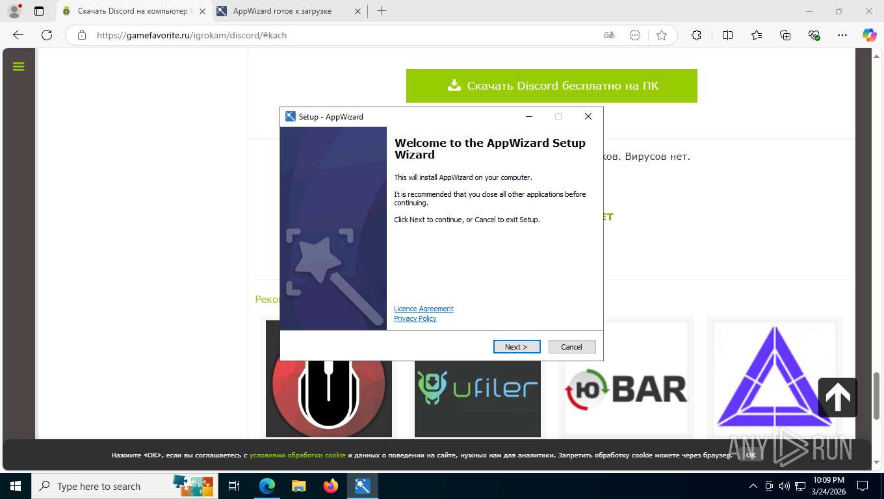Open the browser profile icon
Image resolution: width=884 pixels, height=499 pixels.
[14, 11]
